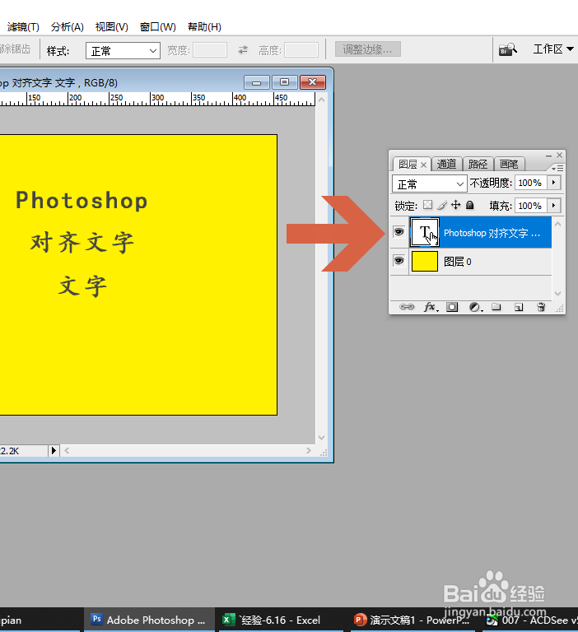Minimize the document window

point(257,82)
